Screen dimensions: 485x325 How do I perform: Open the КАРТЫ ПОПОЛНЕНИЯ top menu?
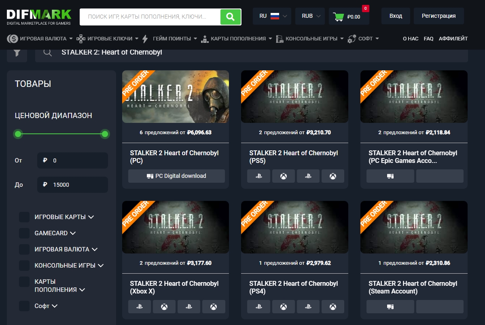(x=238, y=39)
